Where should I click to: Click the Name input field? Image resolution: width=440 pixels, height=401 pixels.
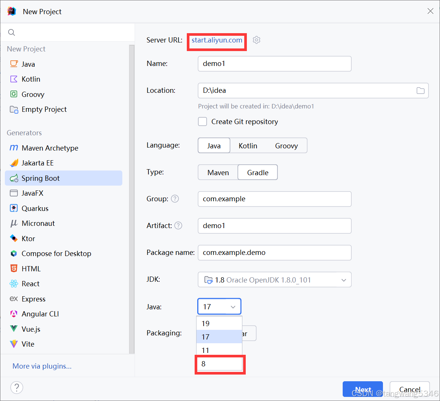pyautogui.click(x=274, y=64)
